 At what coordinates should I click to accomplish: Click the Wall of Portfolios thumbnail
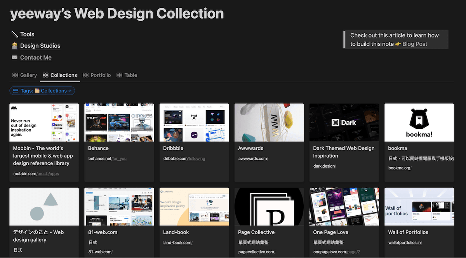[x=419, y=207]
